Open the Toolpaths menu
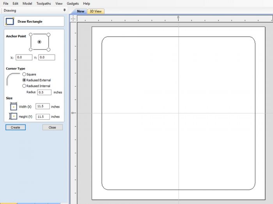Screen dimensions: 273x204 [43, 4]
